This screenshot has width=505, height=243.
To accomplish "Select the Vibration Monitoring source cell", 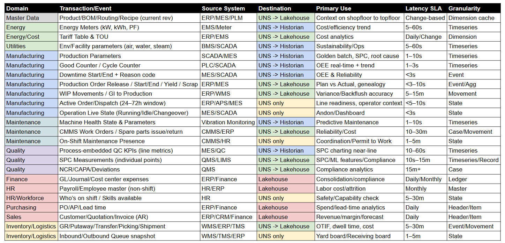I will 228,122.
